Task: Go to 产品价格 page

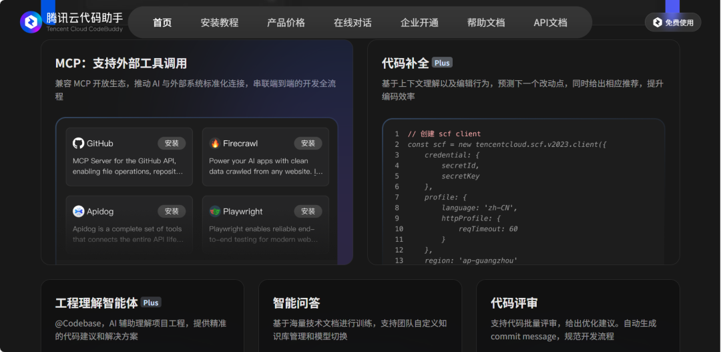Action: pyautogui.click(x=286, y=23)
